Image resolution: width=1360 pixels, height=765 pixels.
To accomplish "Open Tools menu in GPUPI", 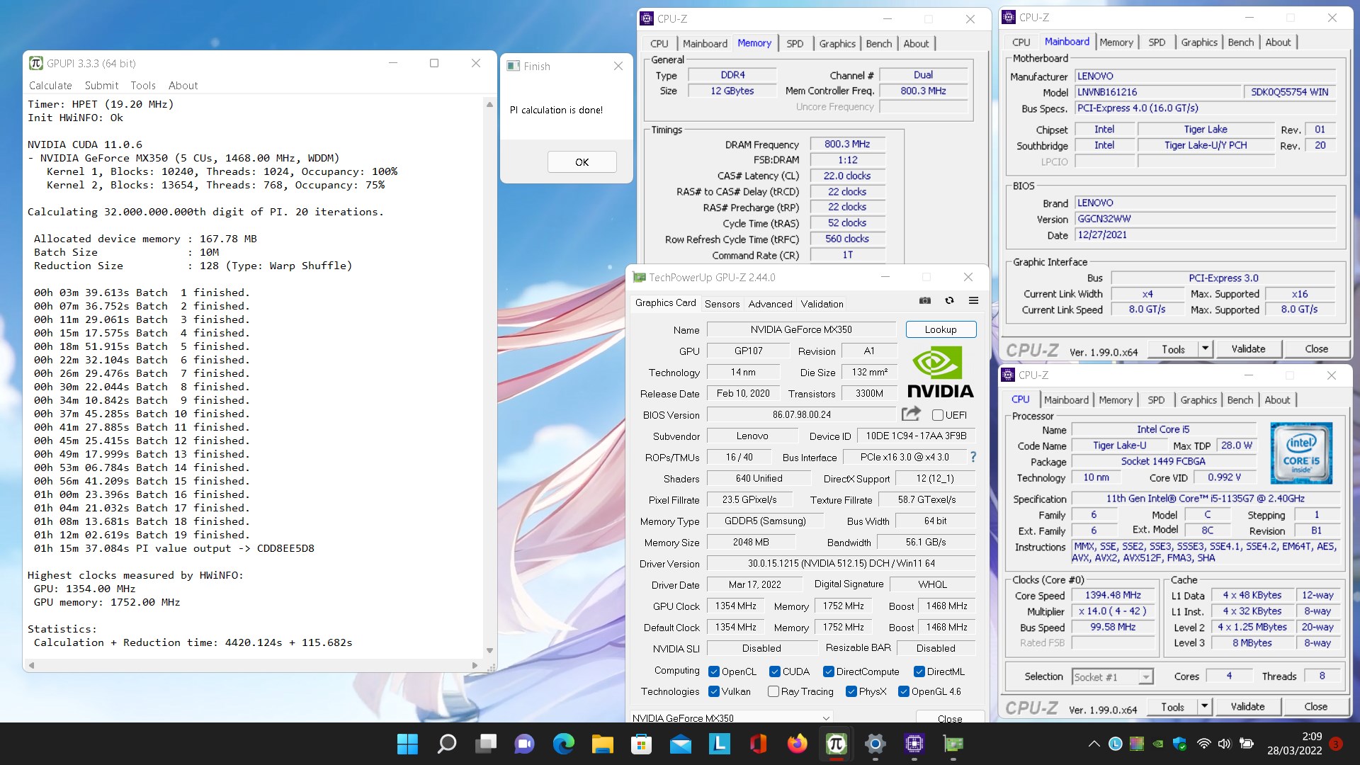I will [142, 85].
